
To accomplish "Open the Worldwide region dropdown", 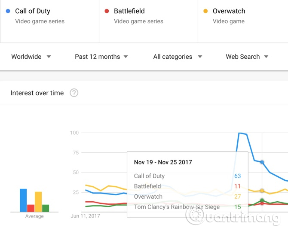I will [x=31, y=57].
